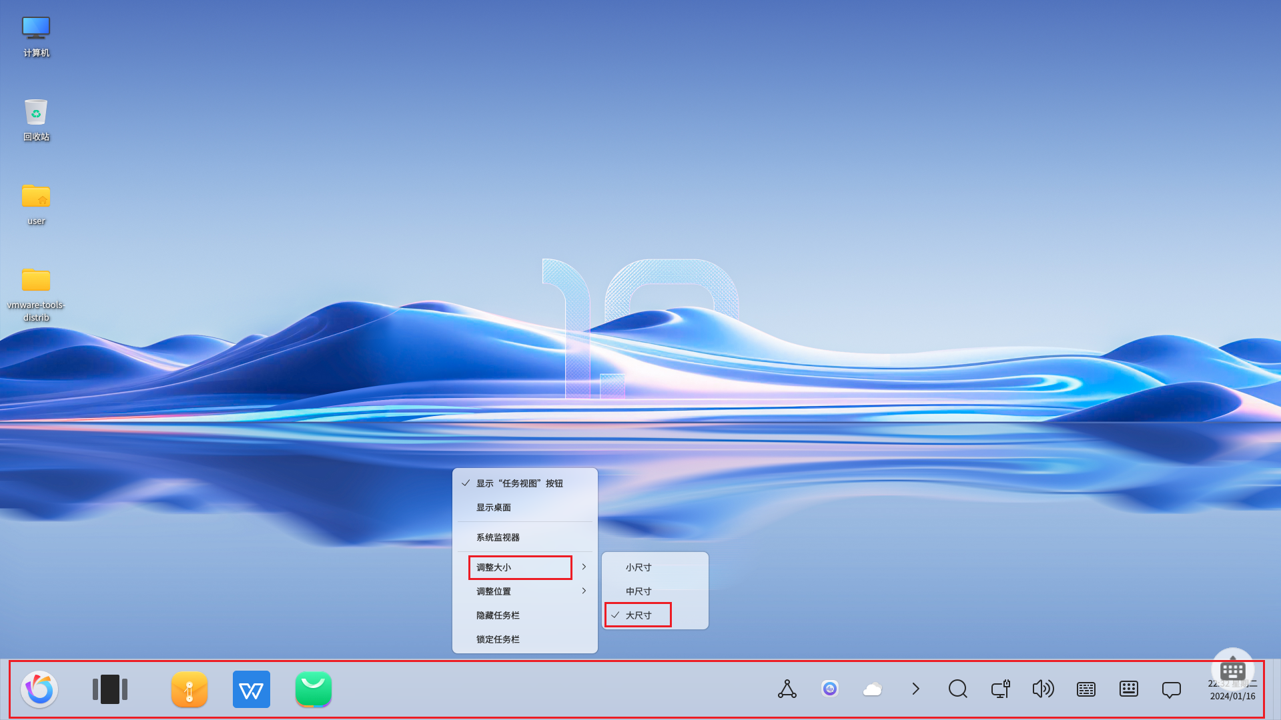
Task: Open 系统监视器 from the context menu
Action: (x=525, y=537)
